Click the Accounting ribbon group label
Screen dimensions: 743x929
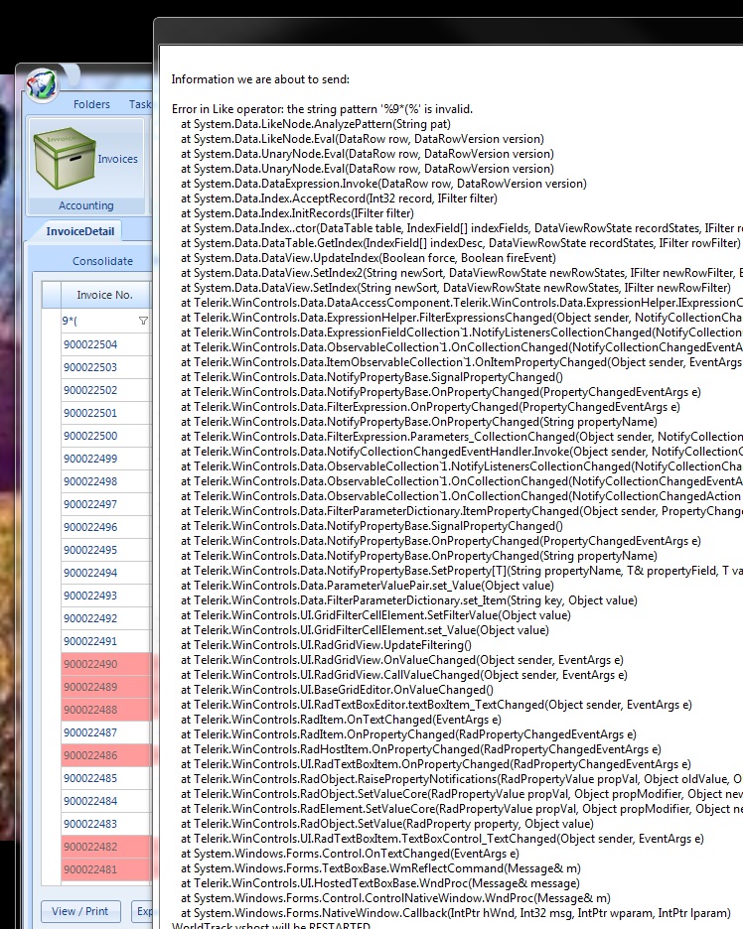coord(86,205)
